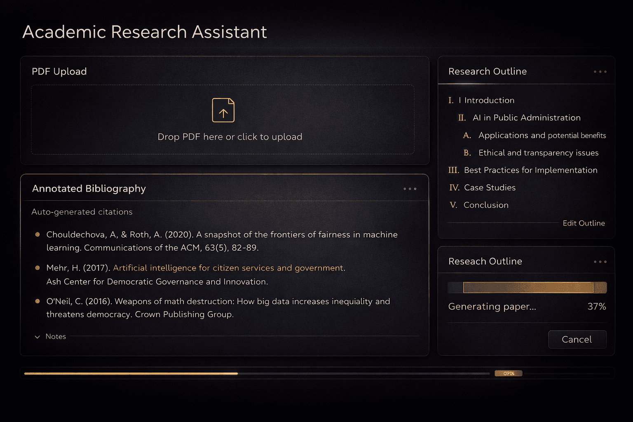Screen dimensions: 633x422
Task: Click the 37% generating paper progress bar
Action: (527, 287)
